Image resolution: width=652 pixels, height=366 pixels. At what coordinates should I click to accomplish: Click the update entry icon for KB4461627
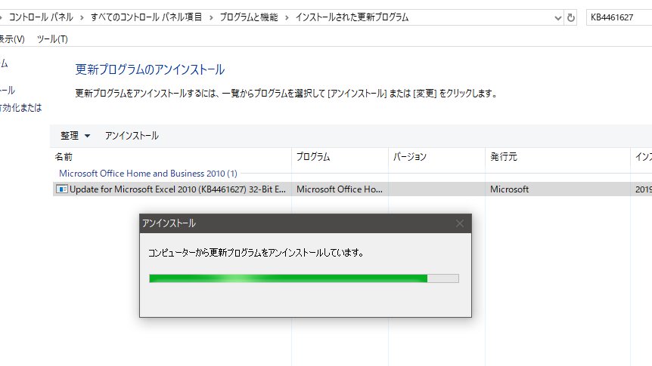[x=61, y=189]
